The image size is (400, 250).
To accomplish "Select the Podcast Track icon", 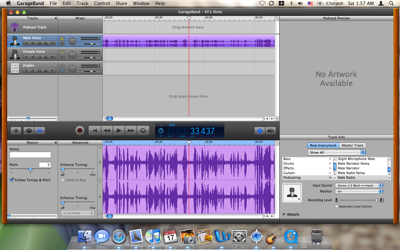I will click(15, 27).
